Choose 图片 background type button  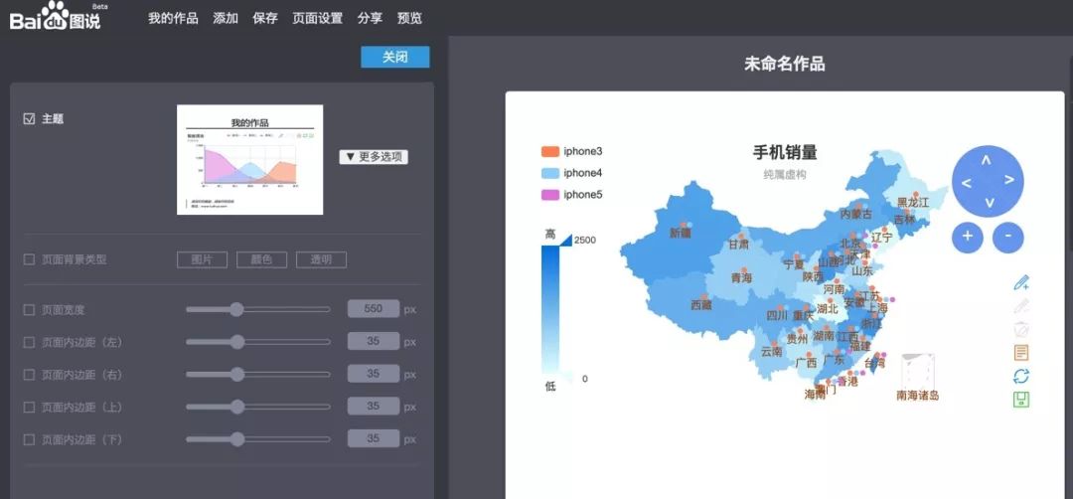[x=202, y=259]
